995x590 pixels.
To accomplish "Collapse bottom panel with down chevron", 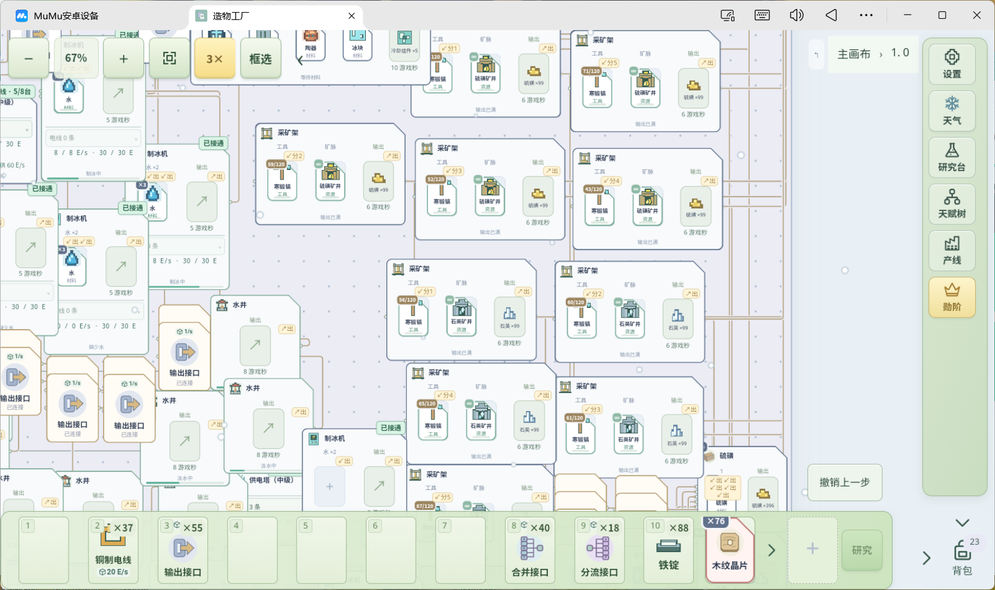I will (x=962, y=523).
